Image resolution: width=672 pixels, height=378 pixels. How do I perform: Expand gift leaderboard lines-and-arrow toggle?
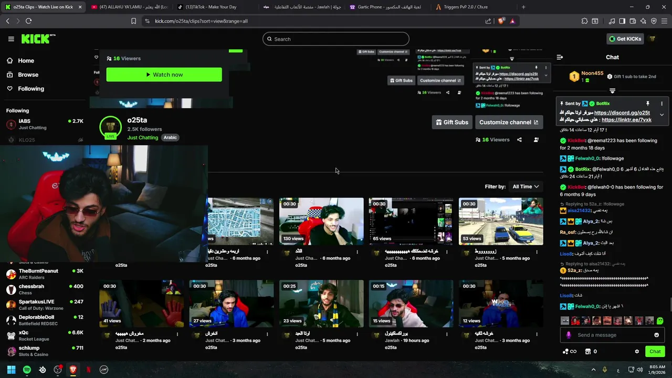(x=612, y=91)
